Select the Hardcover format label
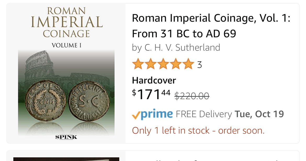The image size is (306, 161). pos(154,80)
